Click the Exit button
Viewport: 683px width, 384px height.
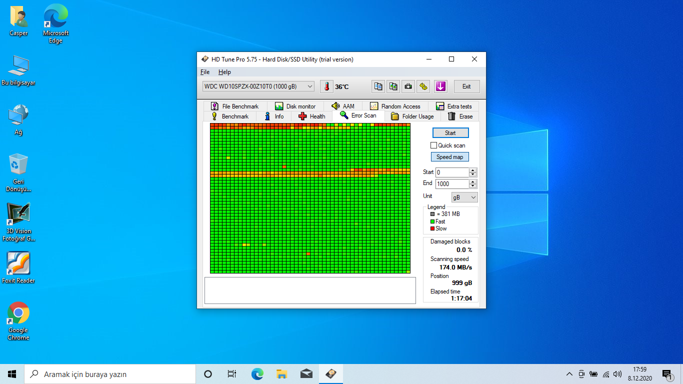point(466,86)
